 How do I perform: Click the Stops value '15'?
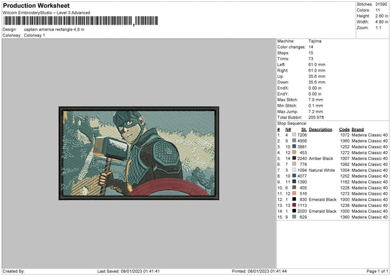311,53
